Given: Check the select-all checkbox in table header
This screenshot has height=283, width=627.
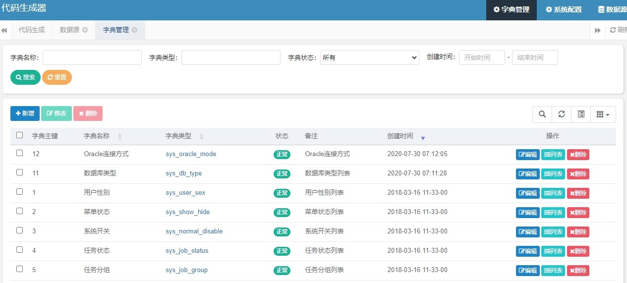Looking at the screenshot, I should (x=20, y=135).
